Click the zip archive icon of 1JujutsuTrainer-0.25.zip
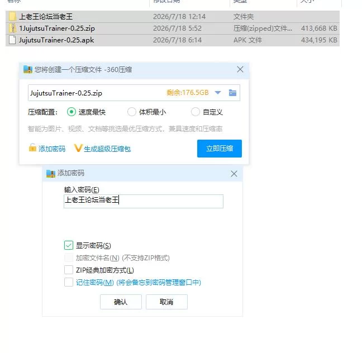The width and height of the screenshot is (362, 353). (12, 28)
